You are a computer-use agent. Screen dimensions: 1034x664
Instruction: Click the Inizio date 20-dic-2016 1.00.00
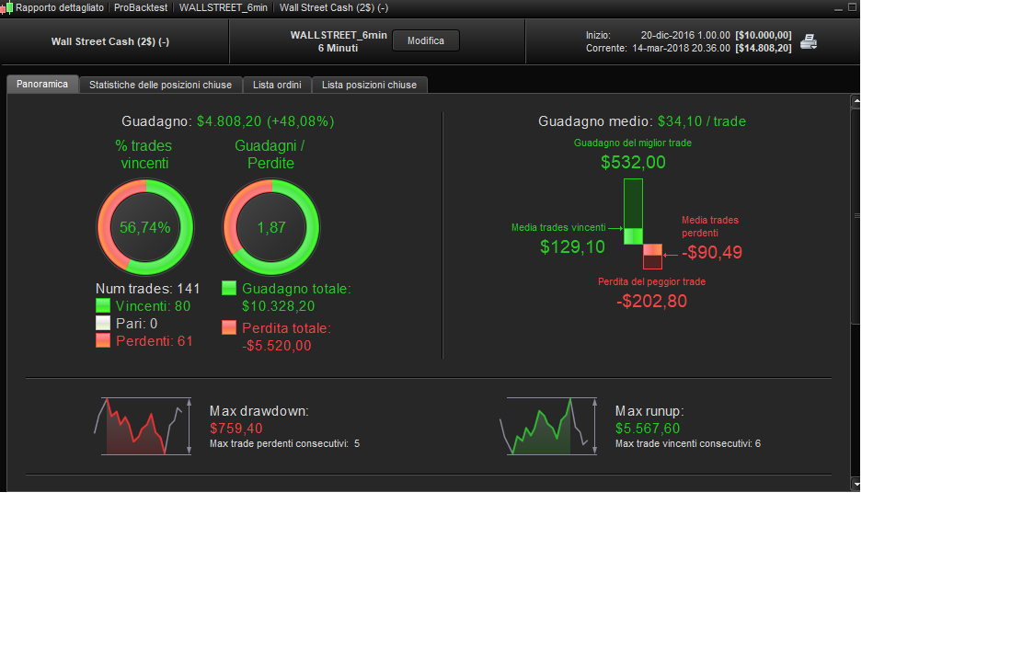tap(685, 35)
